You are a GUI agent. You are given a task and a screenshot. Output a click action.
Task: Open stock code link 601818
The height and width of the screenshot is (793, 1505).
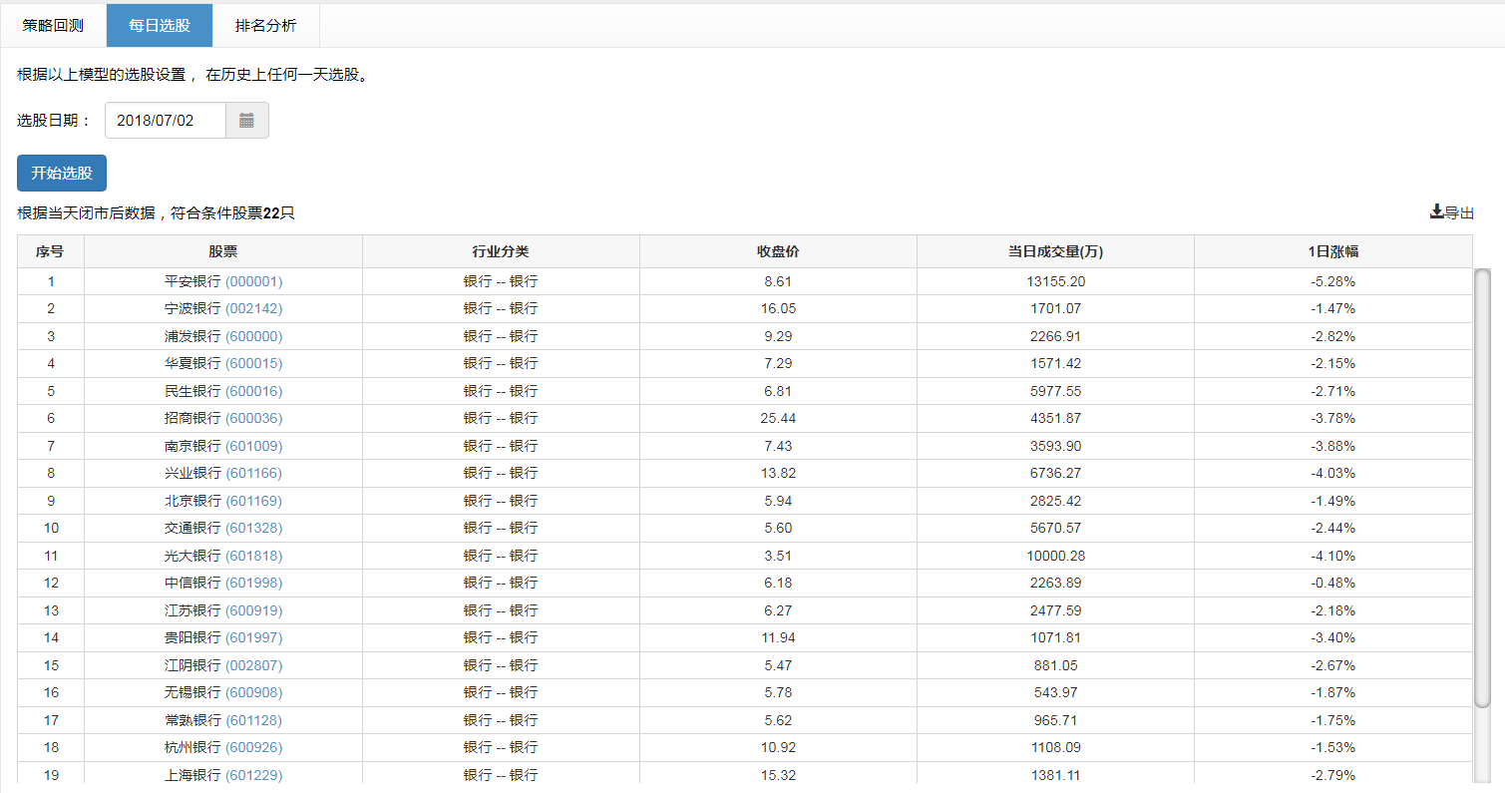[254, 556]
